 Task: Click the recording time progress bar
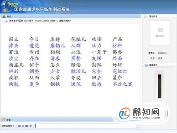click(86, 126)
